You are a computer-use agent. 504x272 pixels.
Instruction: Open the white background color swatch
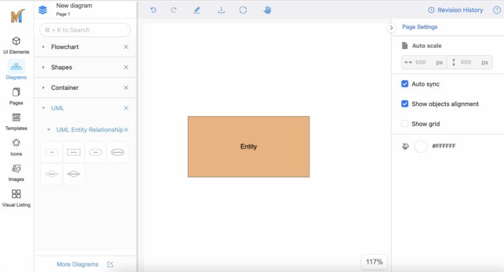click(421, 146)
